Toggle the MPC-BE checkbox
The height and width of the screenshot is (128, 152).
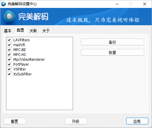pos(9,50)
